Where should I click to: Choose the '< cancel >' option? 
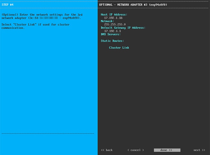click(x=136, y=150)
